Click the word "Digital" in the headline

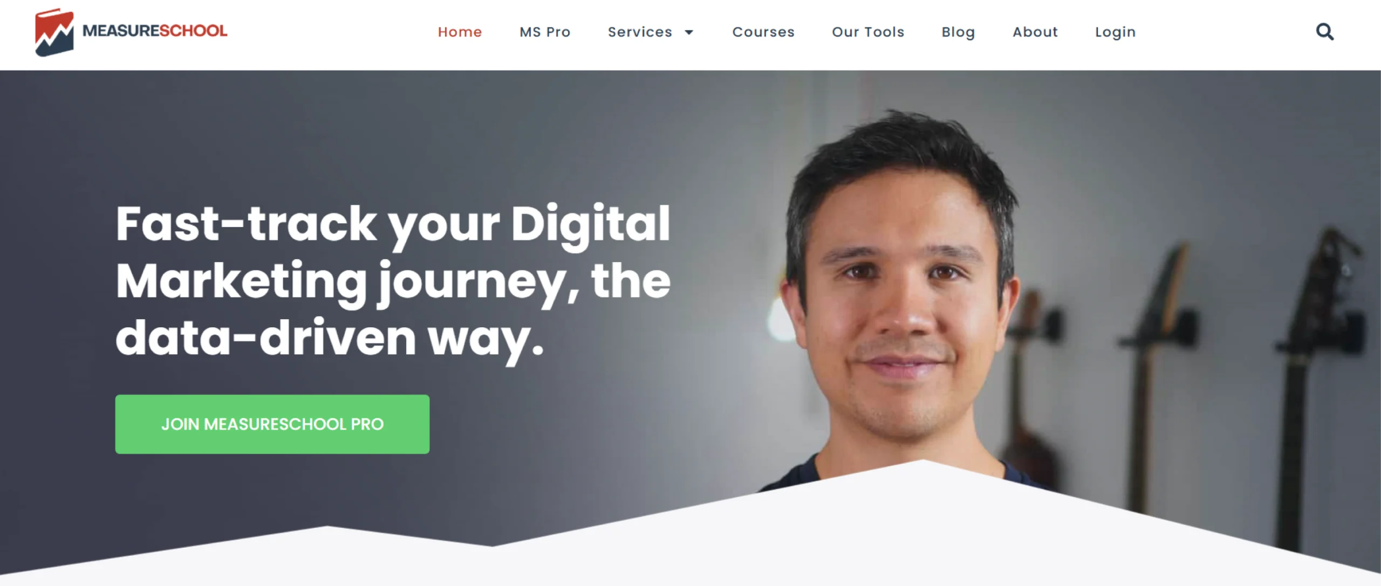tap(591, 224)
